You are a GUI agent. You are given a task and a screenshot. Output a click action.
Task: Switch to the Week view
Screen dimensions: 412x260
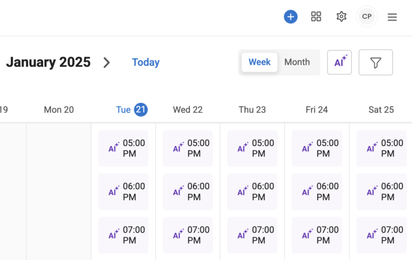click(260, 62)
